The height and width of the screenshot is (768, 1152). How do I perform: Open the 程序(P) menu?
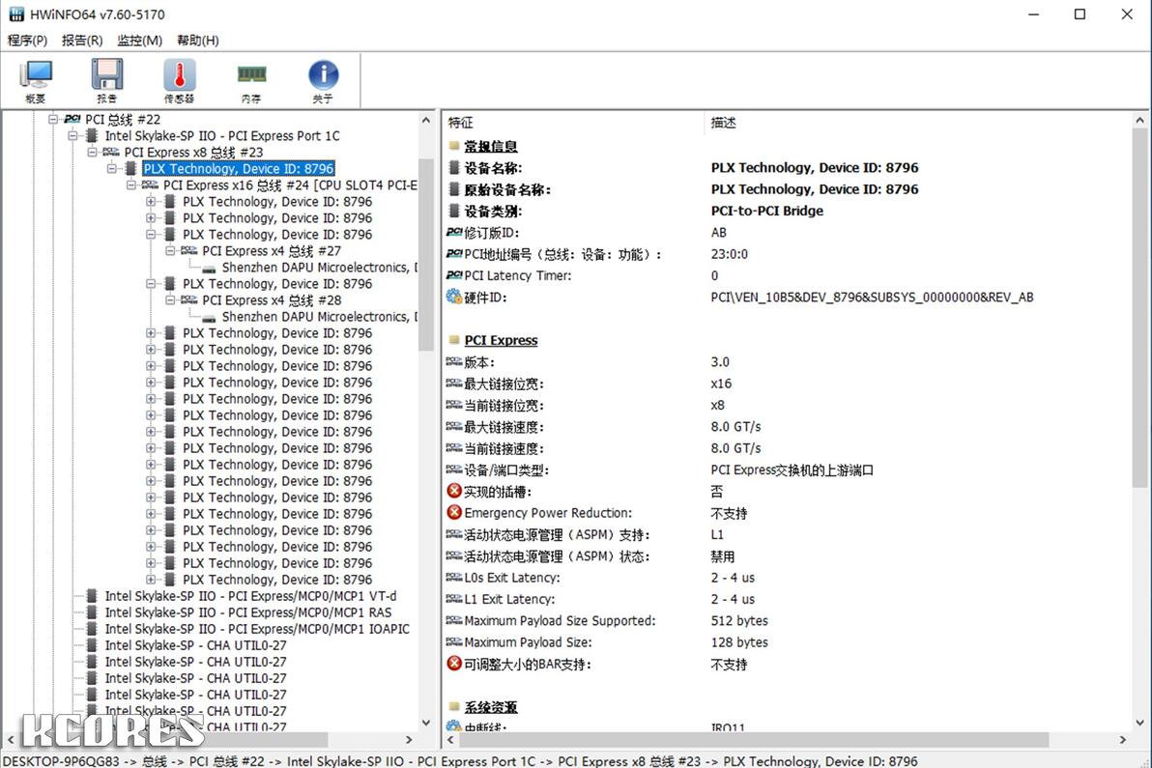[27, 41]
